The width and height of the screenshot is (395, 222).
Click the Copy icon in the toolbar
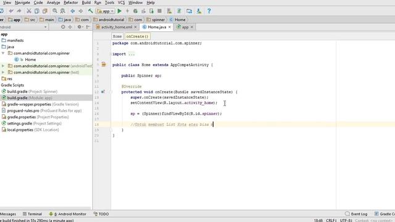[37, 11]
